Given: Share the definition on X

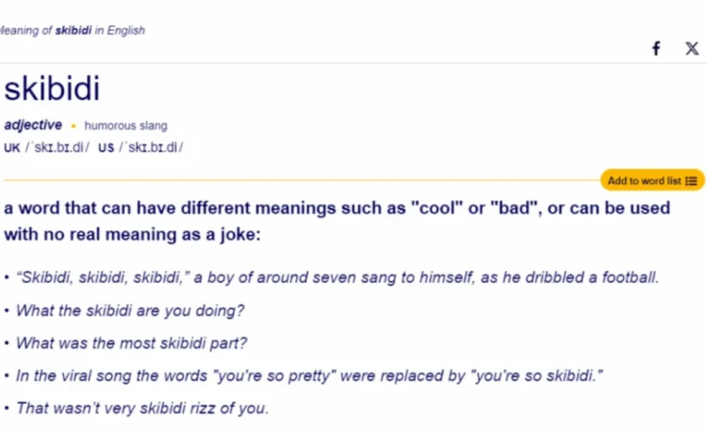Looking at the screenshot, I should coord(692,48).
